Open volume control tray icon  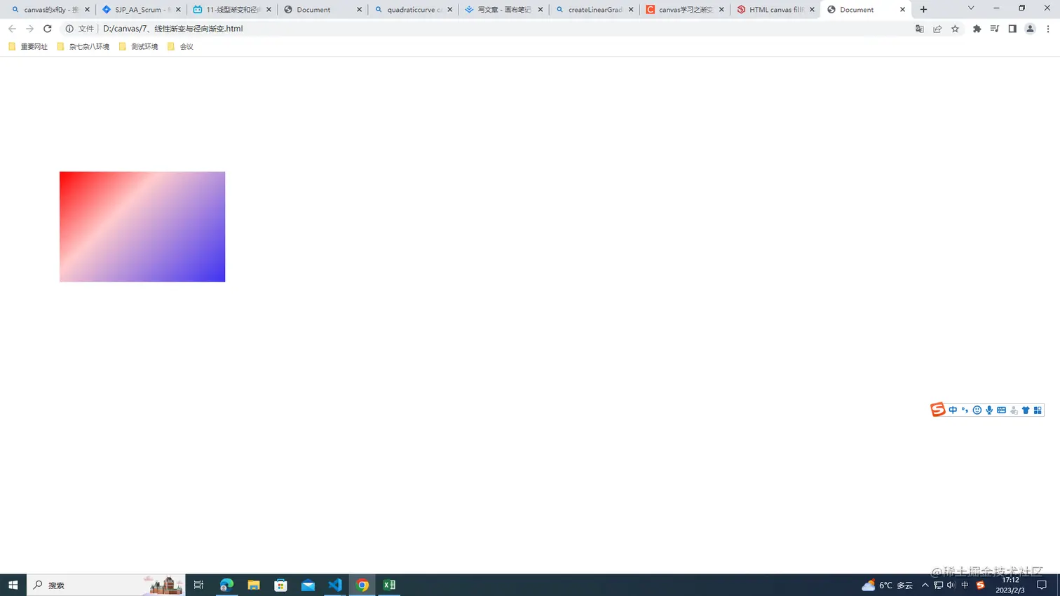coord(951,585)
